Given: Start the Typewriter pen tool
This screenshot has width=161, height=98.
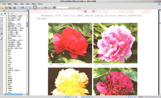Looking at the screenshot, I should click(49, 8).
